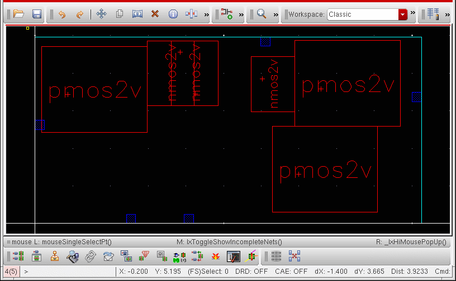The width and height of the screenshot is (456, 281).
Task: Click the Zoom magnifier icon
Action: pos(261,14)
